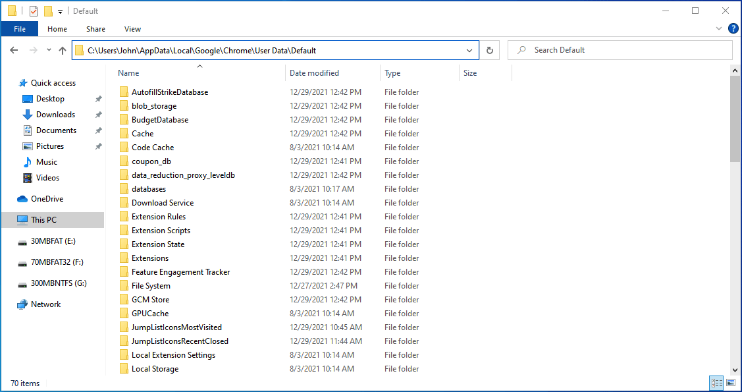Switch to large thumbnails view icon
This screenshot has width=742, height=392.
coord(730,383)
